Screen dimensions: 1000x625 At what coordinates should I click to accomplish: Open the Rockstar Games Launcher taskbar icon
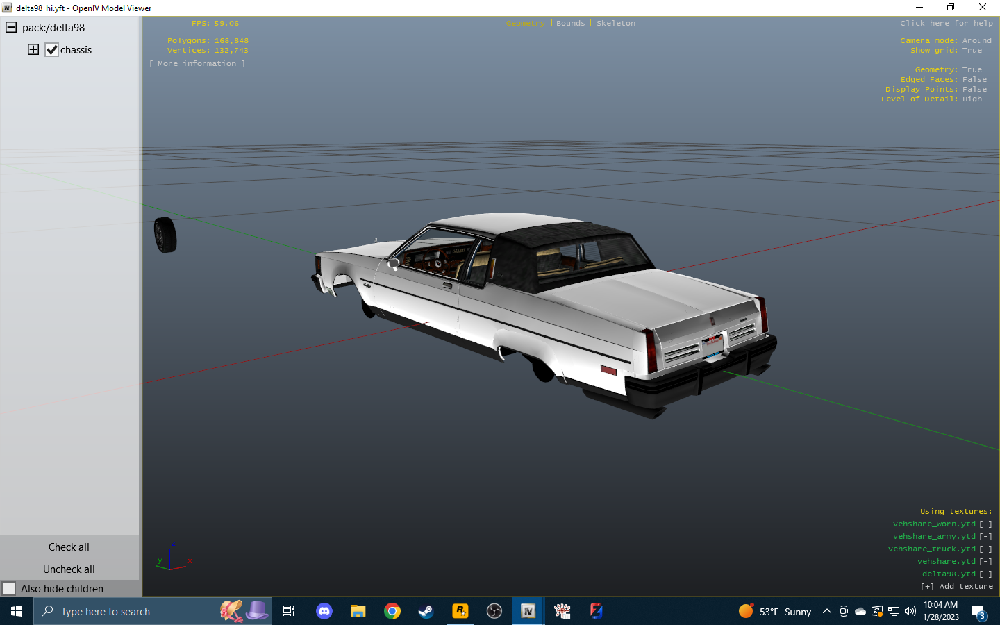[460, 611]
